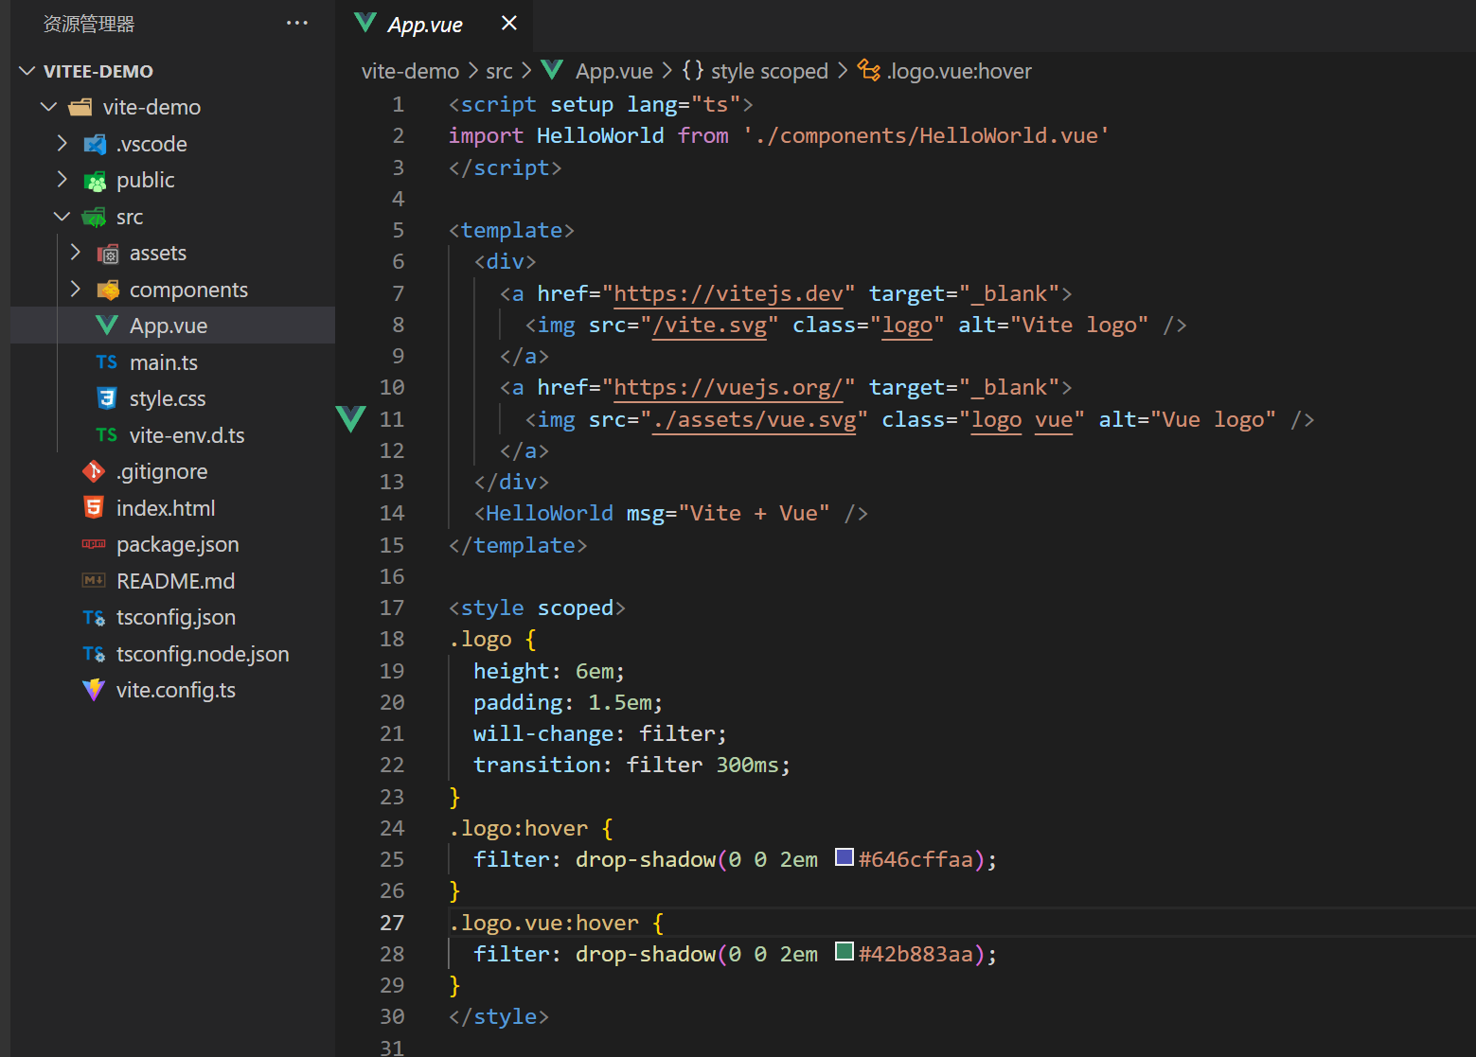Click the assets folder icon
This screenshot has height=1057, width=1476.
pyautogui.click(x=108, y=254)
